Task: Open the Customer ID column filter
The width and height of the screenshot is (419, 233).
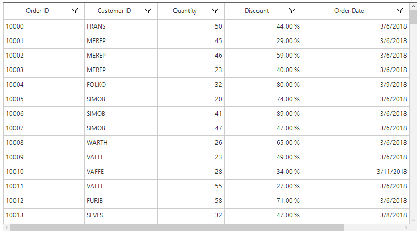Action: 148,11
